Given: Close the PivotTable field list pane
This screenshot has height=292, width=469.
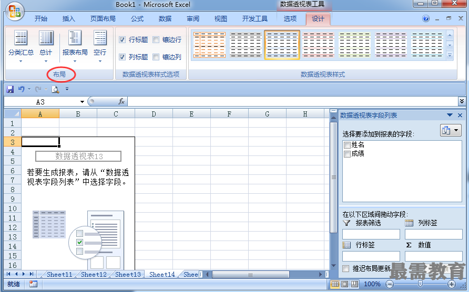Looking at the screenshot, I should tap(460, 115).
